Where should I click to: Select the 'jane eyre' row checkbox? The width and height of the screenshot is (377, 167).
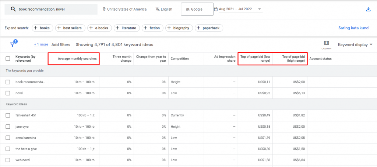click(8, 126)
